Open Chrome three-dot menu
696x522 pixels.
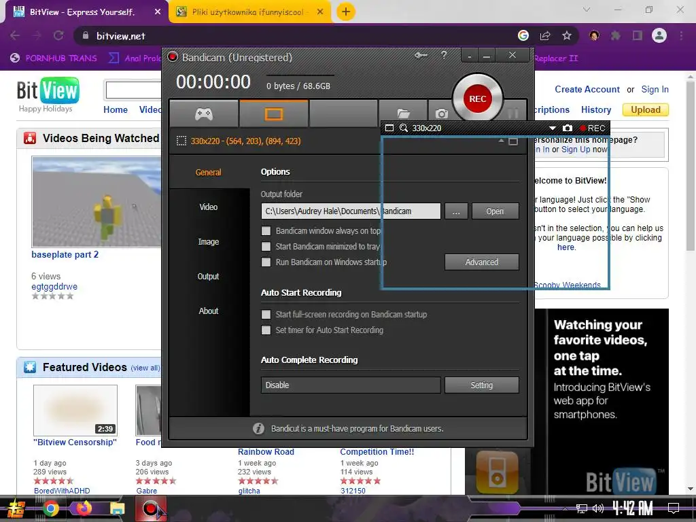[x=681, y=35]
